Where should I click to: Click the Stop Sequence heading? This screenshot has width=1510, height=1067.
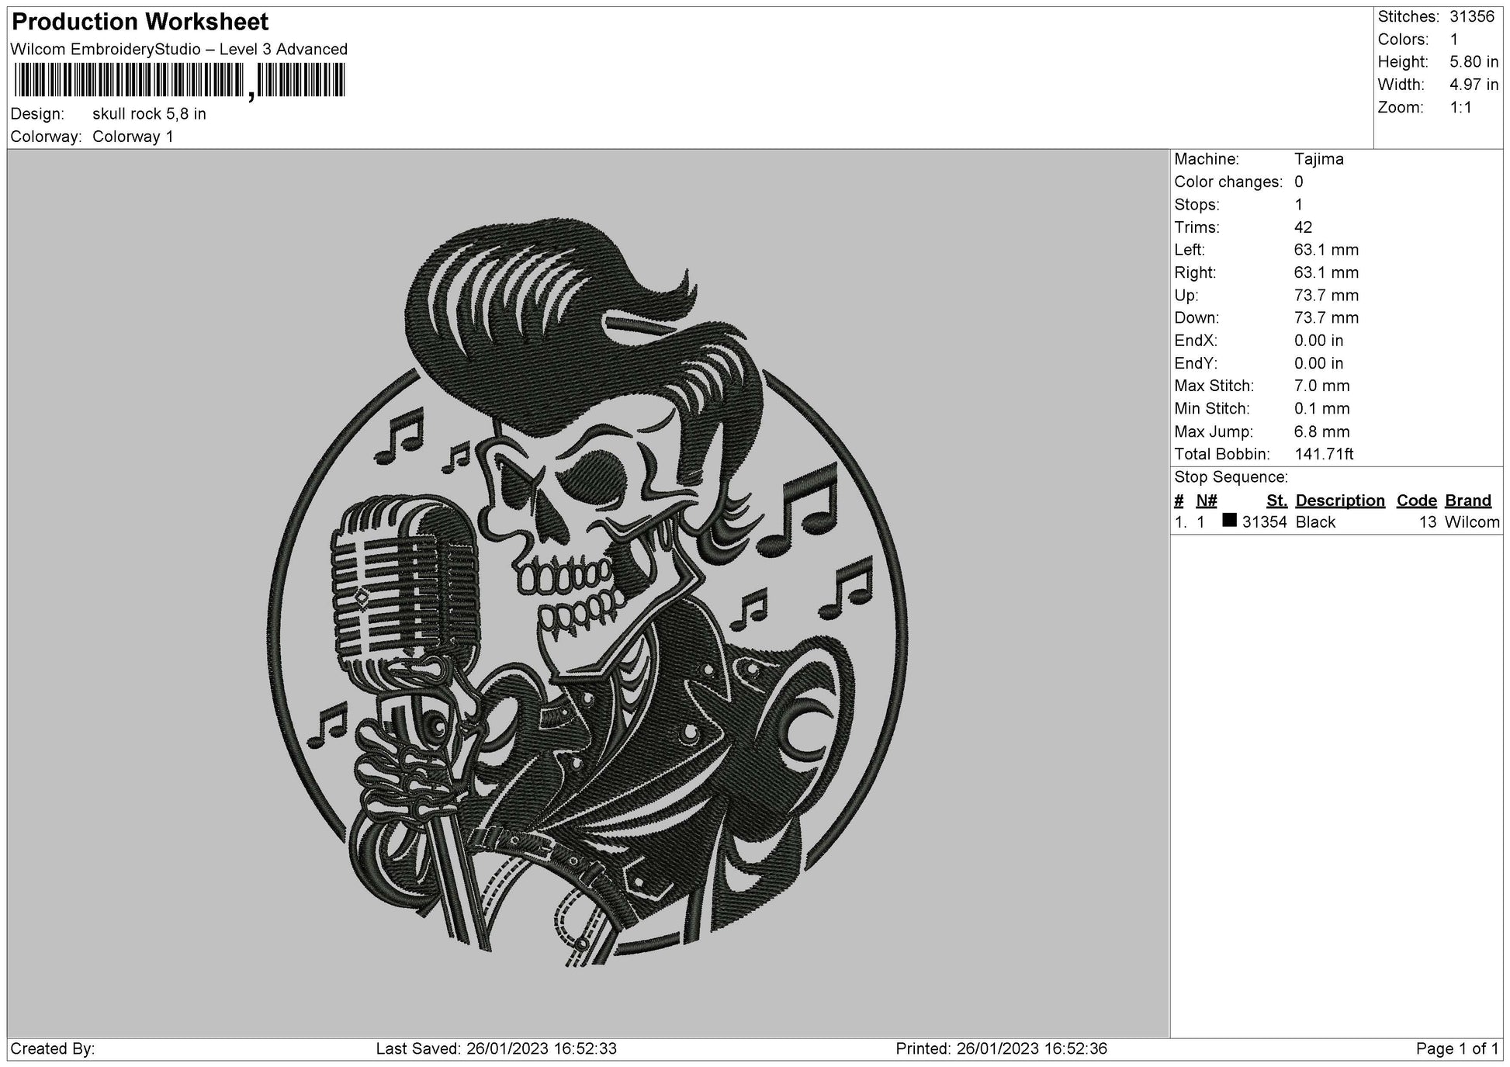click(1231, 477)
